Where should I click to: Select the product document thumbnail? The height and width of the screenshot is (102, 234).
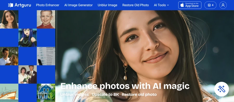(46, 56)
